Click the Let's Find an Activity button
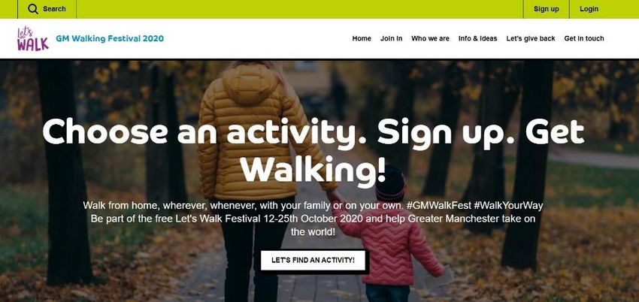 click(x=313, y=260)
